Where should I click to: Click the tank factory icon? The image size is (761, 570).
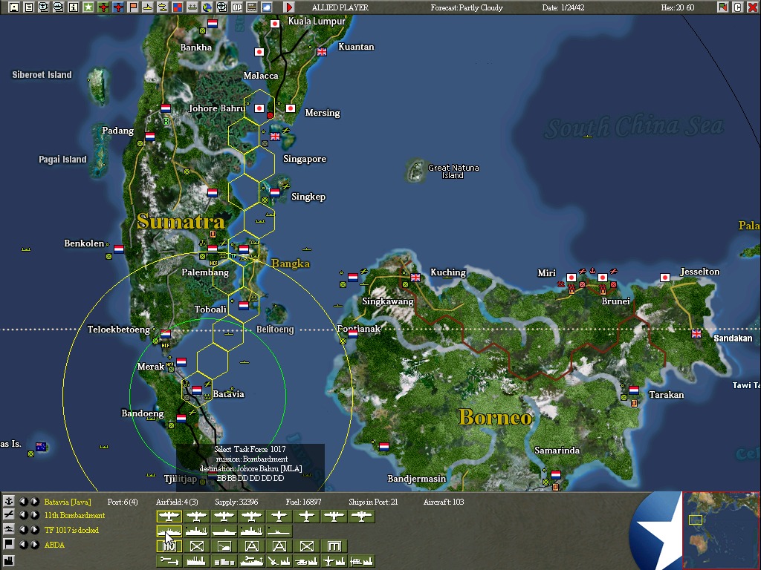click(307, 561)
